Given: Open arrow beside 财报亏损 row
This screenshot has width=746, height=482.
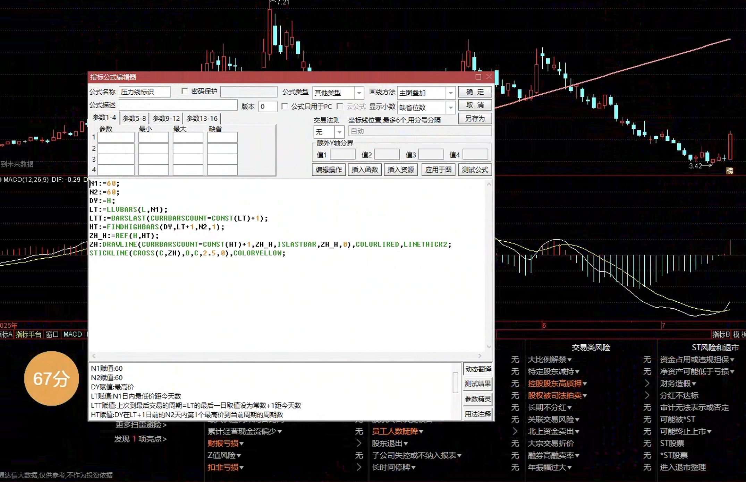Looking at the screenshot, I should point(359,443).
